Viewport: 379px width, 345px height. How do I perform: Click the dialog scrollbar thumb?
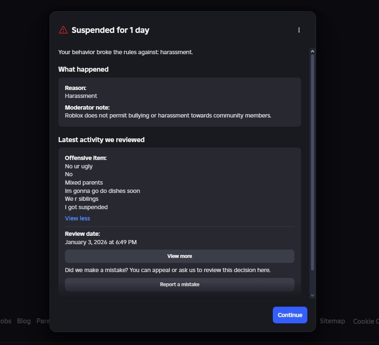(312, 162)
